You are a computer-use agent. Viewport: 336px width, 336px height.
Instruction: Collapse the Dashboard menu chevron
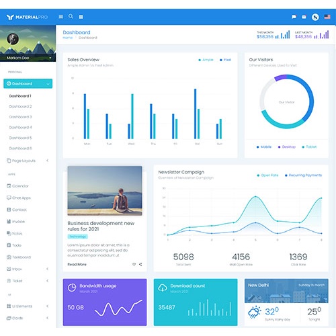click(x=48, y=84)
